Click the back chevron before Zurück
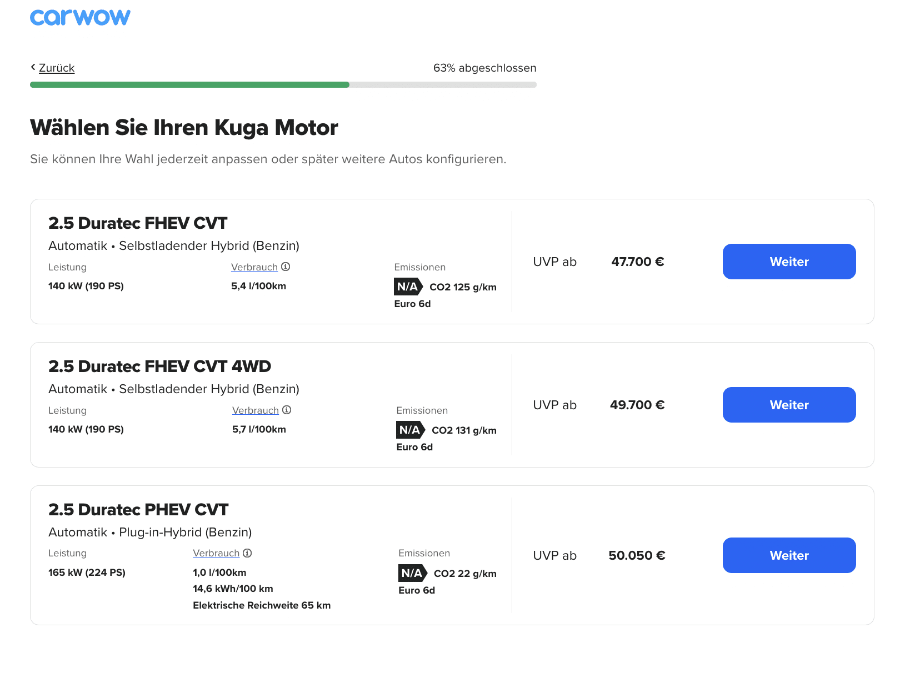 point(33,67)
